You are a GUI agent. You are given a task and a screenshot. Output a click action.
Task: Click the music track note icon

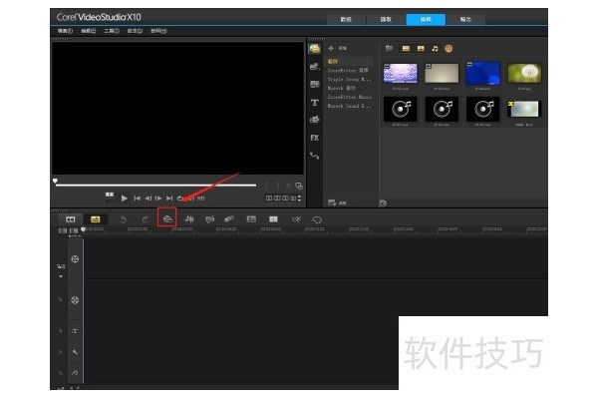[75, 372]
